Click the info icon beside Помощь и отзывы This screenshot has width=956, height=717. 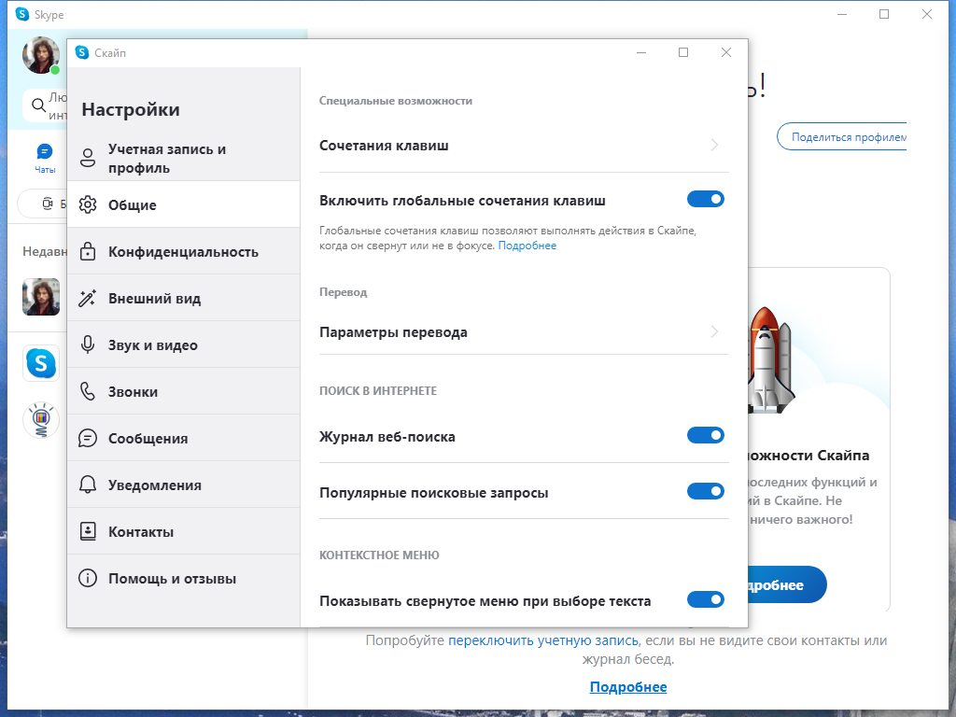[x=88, y=578]
